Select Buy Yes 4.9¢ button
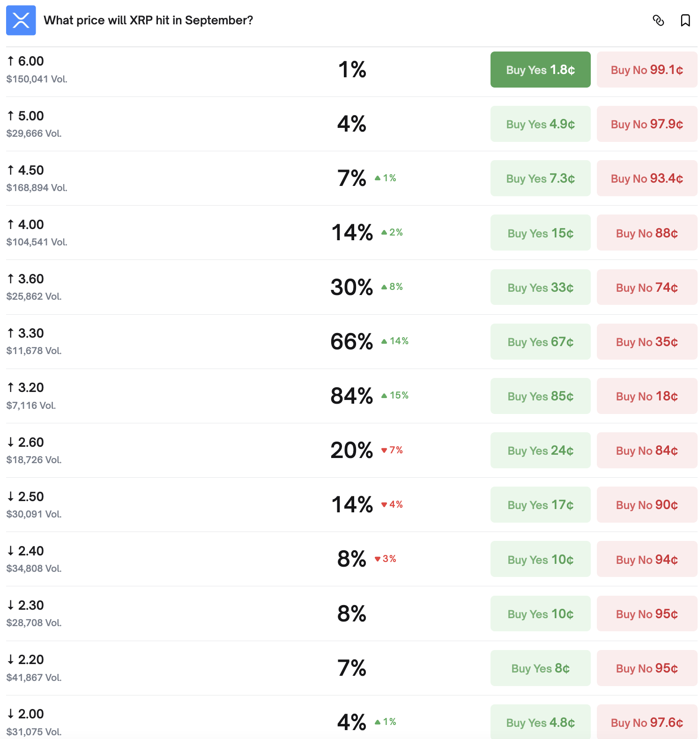This screenshot has width=699, height=739. [x=540, y=124]
